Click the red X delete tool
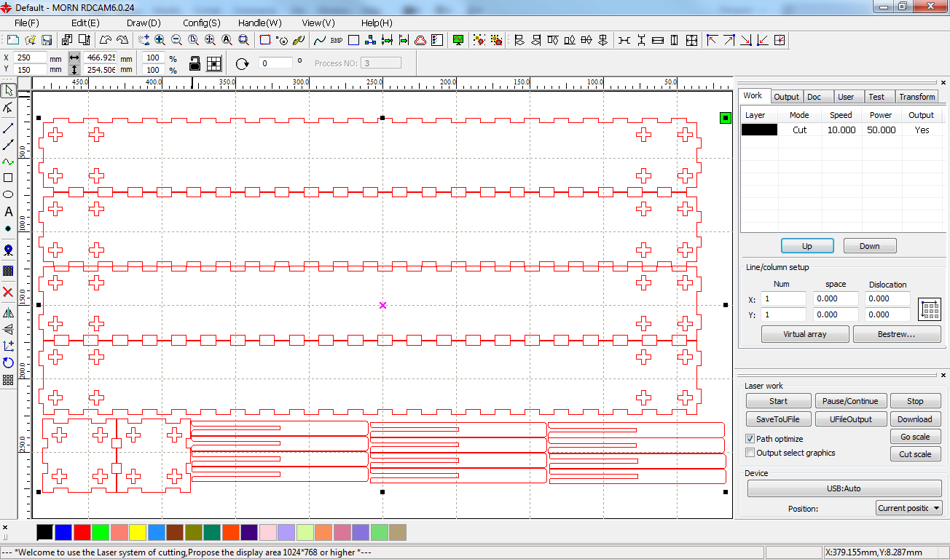Viewport: 950px width, 559px height. coord(8,292)
